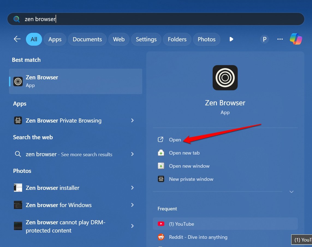Switch to the Settings filter tab
The image size is (312, 247).
pyautogui.click(x=146, y=39)
